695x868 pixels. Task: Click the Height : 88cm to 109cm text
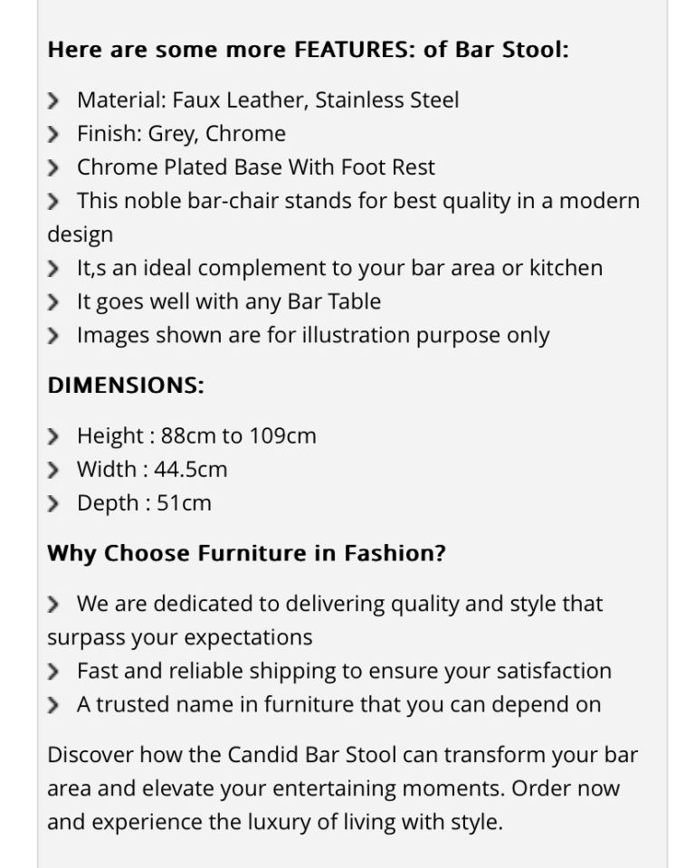coord(196,436)
